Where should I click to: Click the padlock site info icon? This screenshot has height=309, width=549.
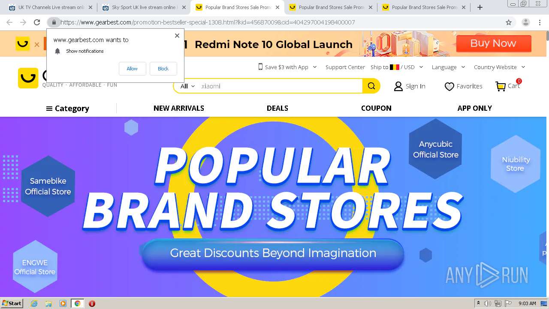coord(54,22)
